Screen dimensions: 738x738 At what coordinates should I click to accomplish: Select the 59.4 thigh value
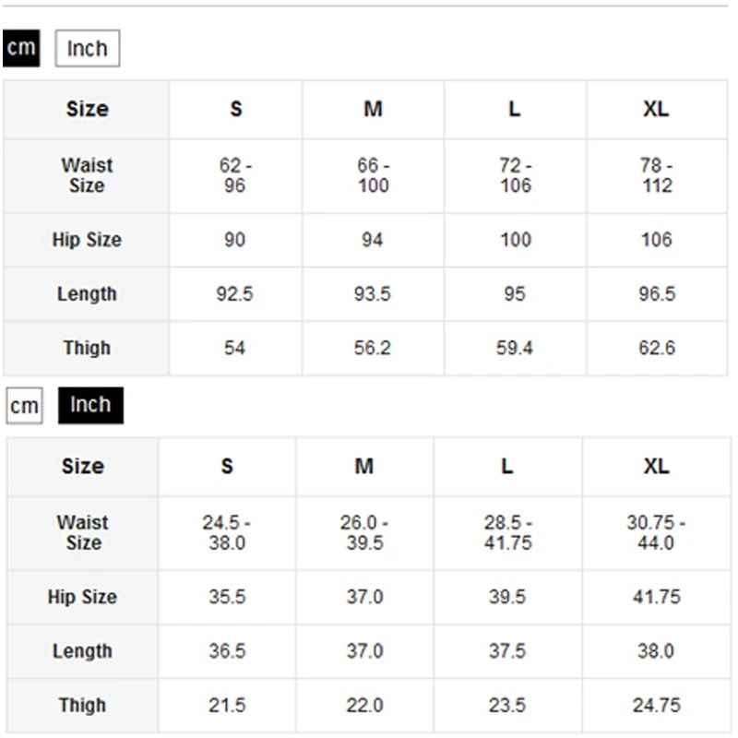click(x=515, y=348)
